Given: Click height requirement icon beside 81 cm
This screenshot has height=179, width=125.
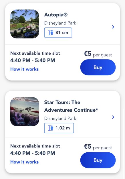Looking at the screenshot, I should [51, 33].
